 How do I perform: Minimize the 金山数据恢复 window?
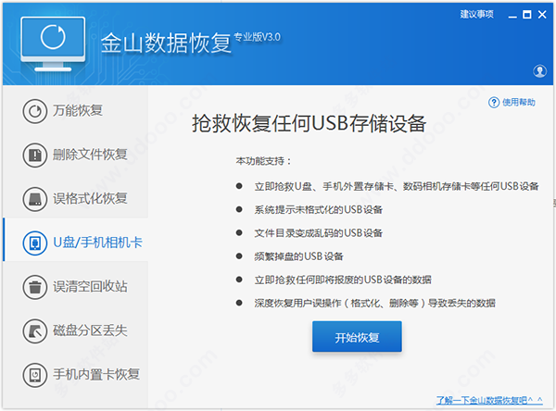pos(512,15)
